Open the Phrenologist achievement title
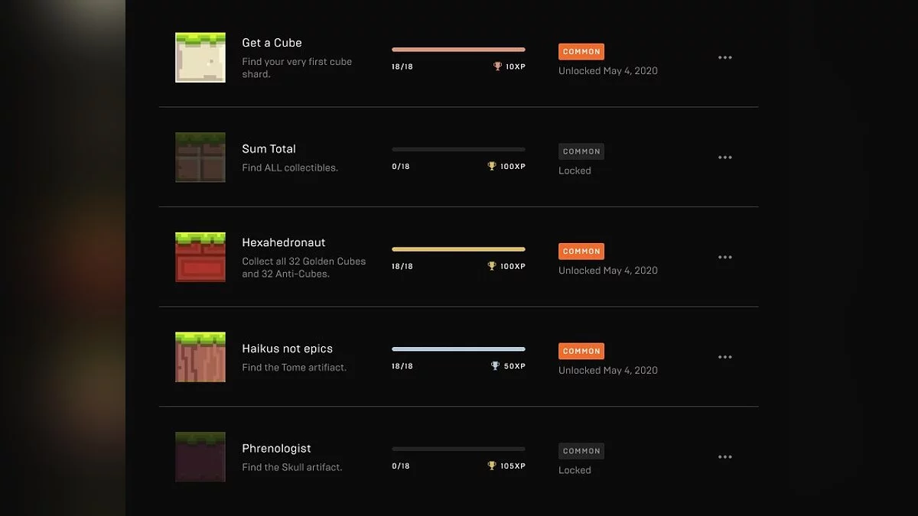The width and height of the screenshot is (918, 516). [276, 449]
